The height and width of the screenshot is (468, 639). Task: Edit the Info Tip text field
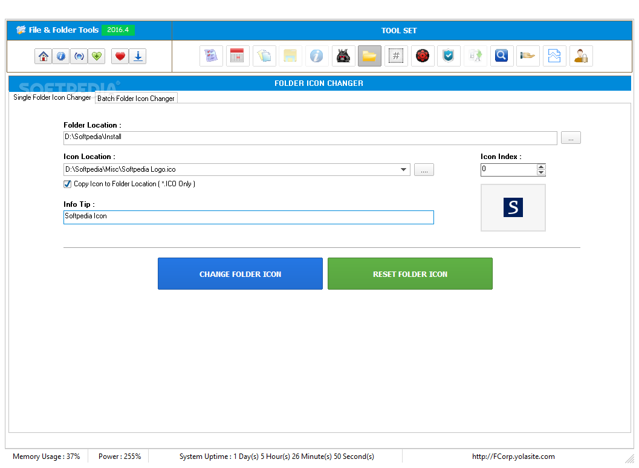(x=248, y=217)
